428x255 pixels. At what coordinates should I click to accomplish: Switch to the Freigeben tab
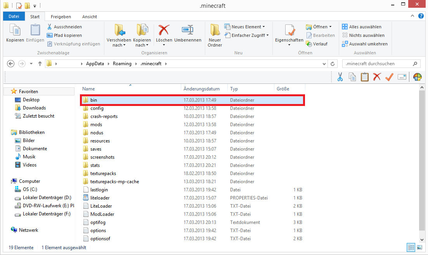pos(61,17)
